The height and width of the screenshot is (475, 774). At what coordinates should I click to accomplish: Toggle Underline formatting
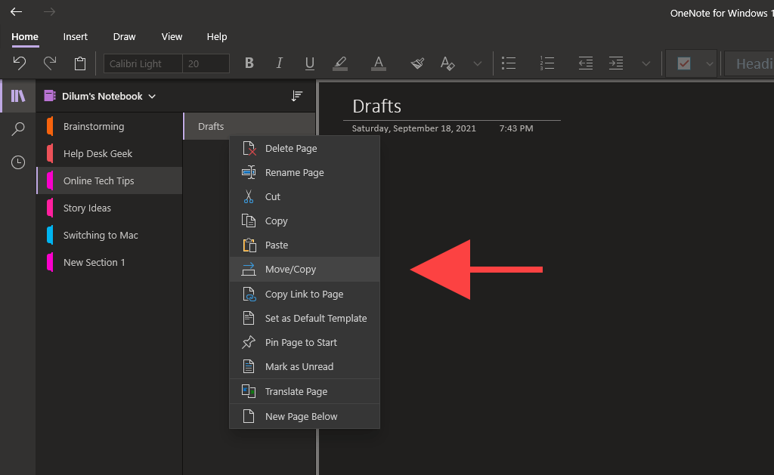pos(309,63)
